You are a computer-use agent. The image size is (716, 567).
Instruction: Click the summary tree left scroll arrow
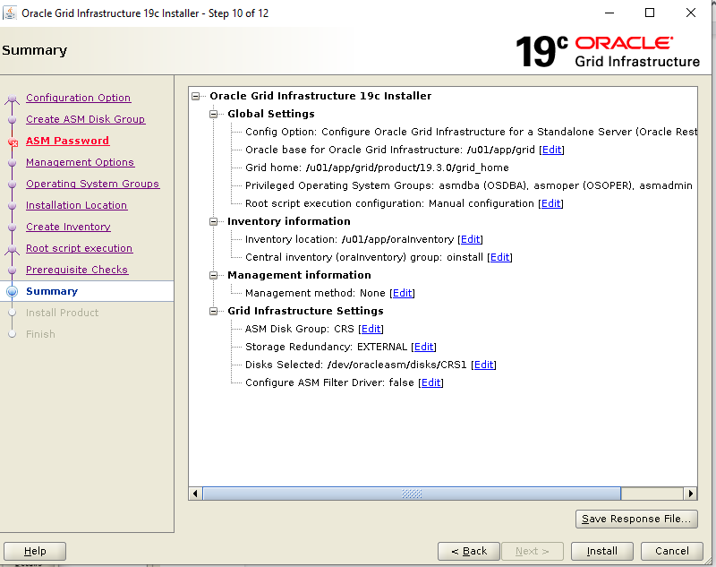point(195,494)
